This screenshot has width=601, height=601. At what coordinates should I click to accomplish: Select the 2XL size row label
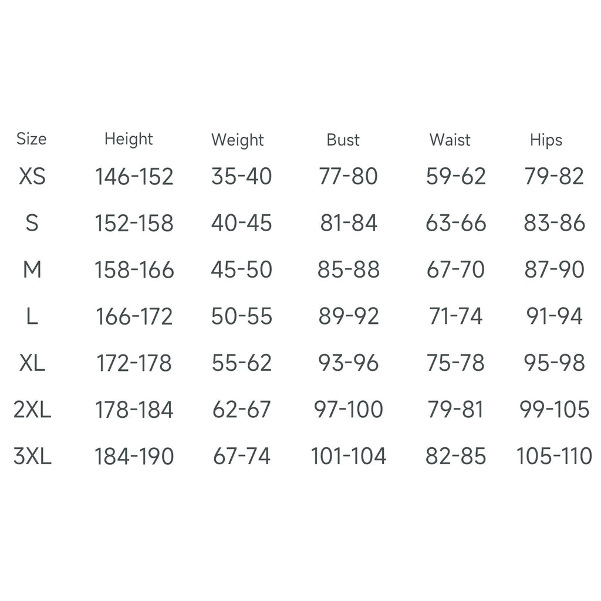[x=32, y=410]
